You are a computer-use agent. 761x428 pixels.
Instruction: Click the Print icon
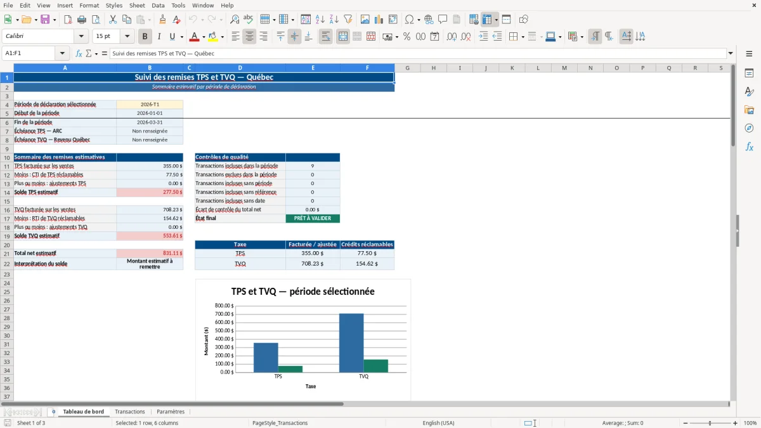click(x=81, y=20)
